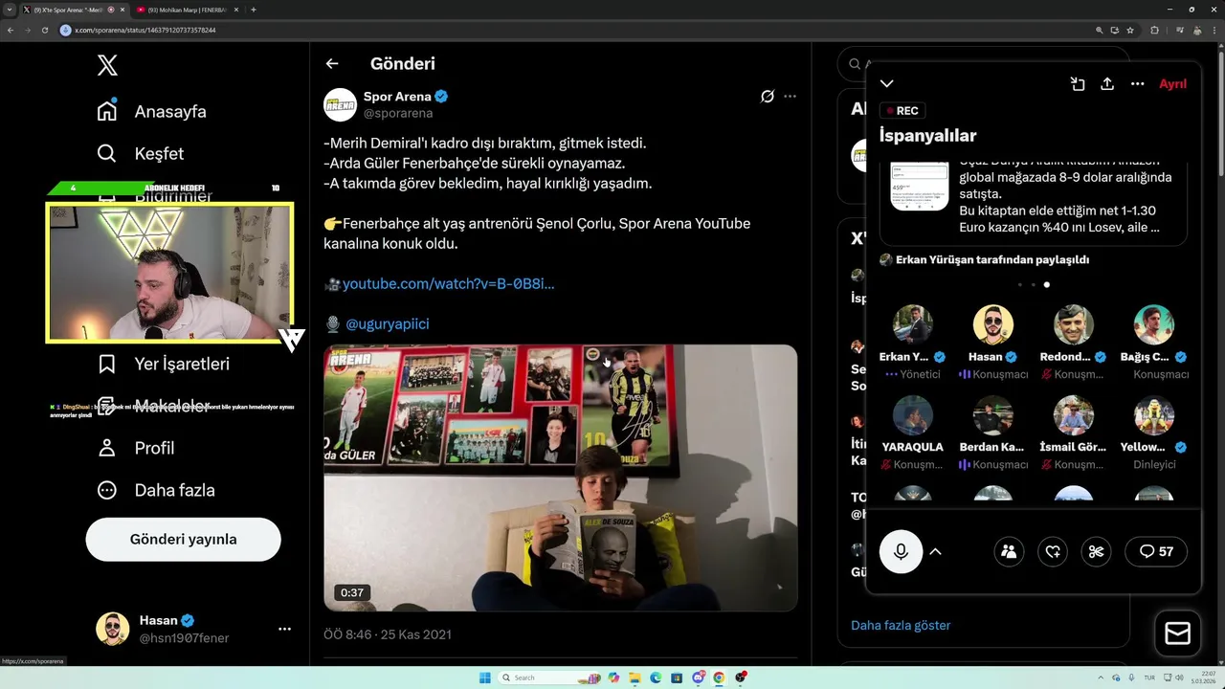Click Daha fazla göster link
1225x689 pixels.
pyautogui.click(x=901, y=625)
